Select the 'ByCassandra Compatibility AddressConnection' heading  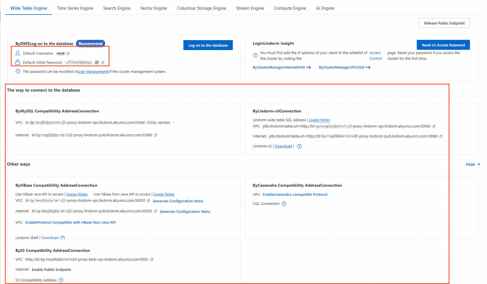pos(297,185)
